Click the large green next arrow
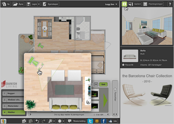Viewport: 174px width, 124px height. (x=105, y=101)
